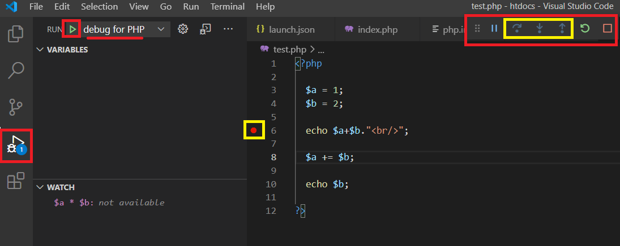This screenshot has height=246, width=620.
Task: Click line number 8 in gutter
Action: (273, 157)
